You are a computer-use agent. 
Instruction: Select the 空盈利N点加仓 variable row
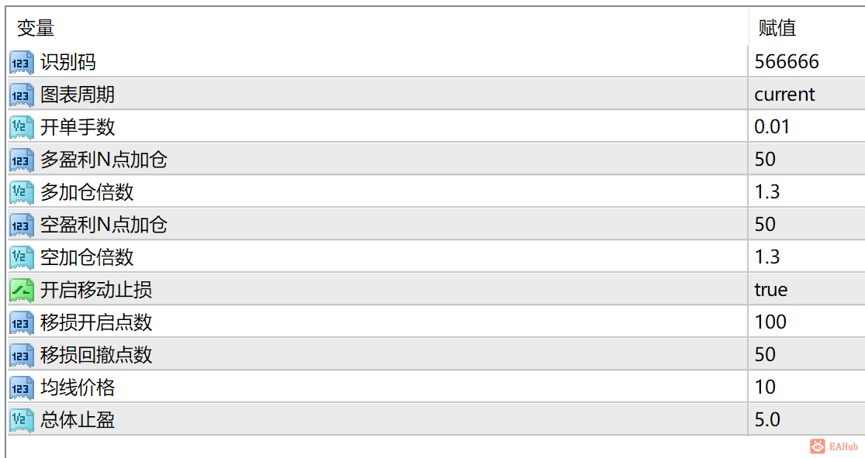pyautogui.click(x=377, y=224)
